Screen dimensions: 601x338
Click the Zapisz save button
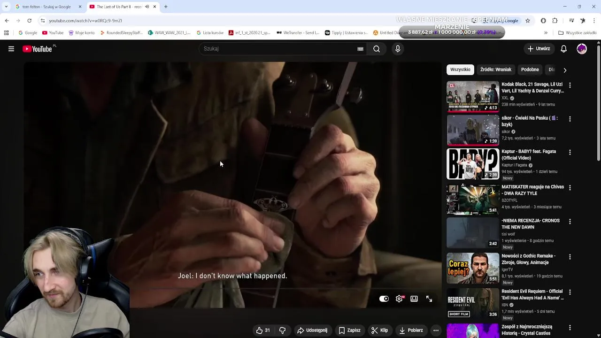click(x=350, y=330)
